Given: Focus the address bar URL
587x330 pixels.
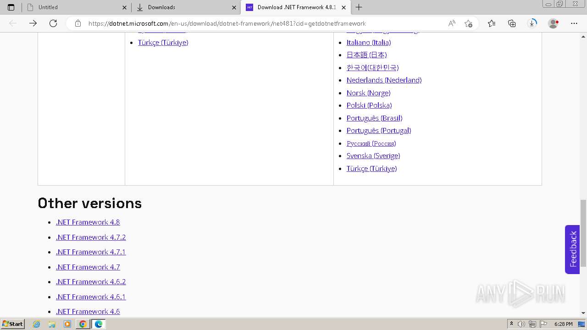Looking at the screenshot, I should pos(227,23).
